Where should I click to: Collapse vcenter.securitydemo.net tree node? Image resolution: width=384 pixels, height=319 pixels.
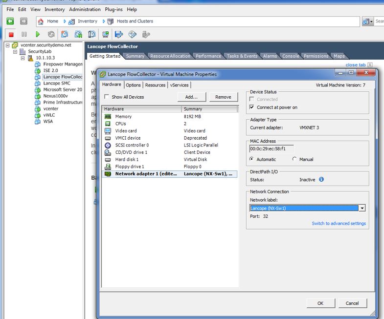click(8, 45)
